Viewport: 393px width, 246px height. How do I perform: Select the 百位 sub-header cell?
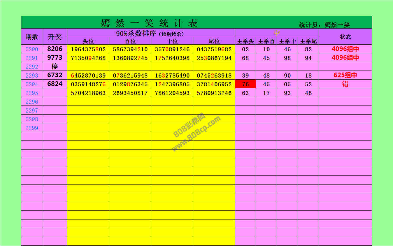tap(130, 41)
